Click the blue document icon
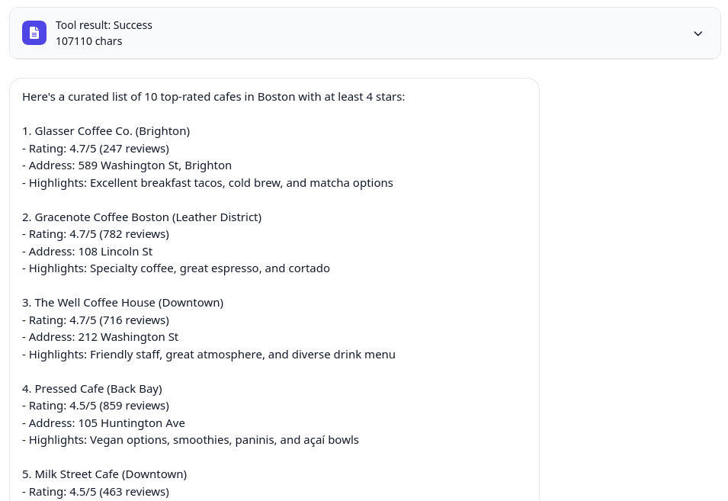Image resolution: width=728 pixels, height=501 pixels. coord(34,33)
